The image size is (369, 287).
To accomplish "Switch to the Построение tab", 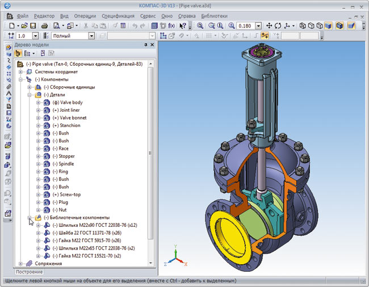I will [28, 272].
